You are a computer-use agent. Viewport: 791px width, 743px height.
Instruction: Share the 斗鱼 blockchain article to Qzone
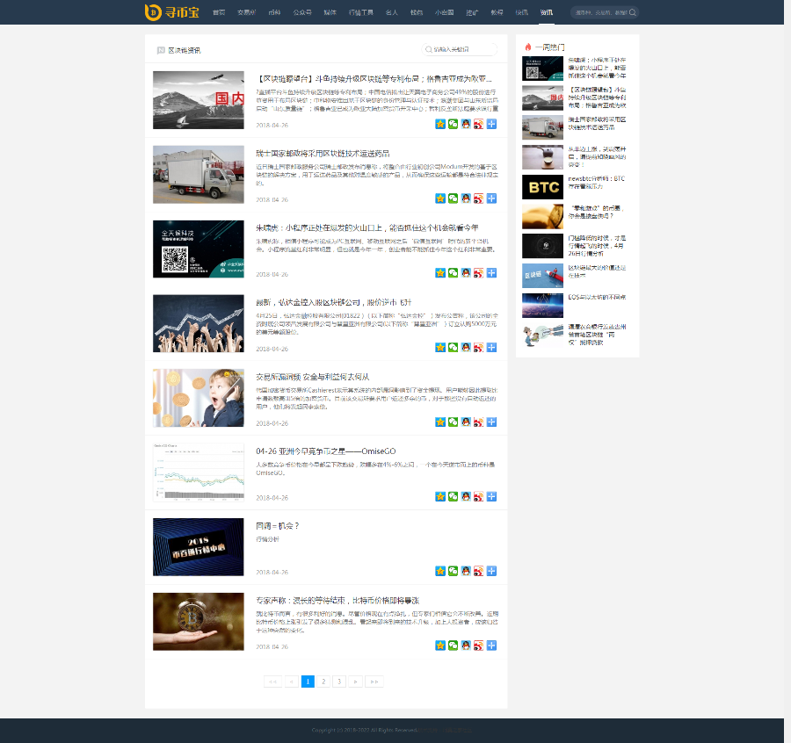[440, 124]
